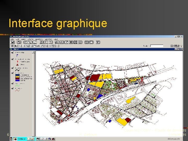
Task: Select the Select Feature tool
Action: click(23, 46)
